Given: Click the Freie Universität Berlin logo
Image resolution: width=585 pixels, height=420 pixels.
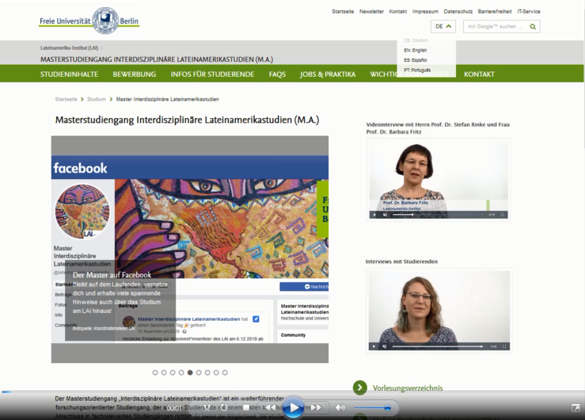Looking at the screenshot, I should pyautogui.click(x=89, y=21).
